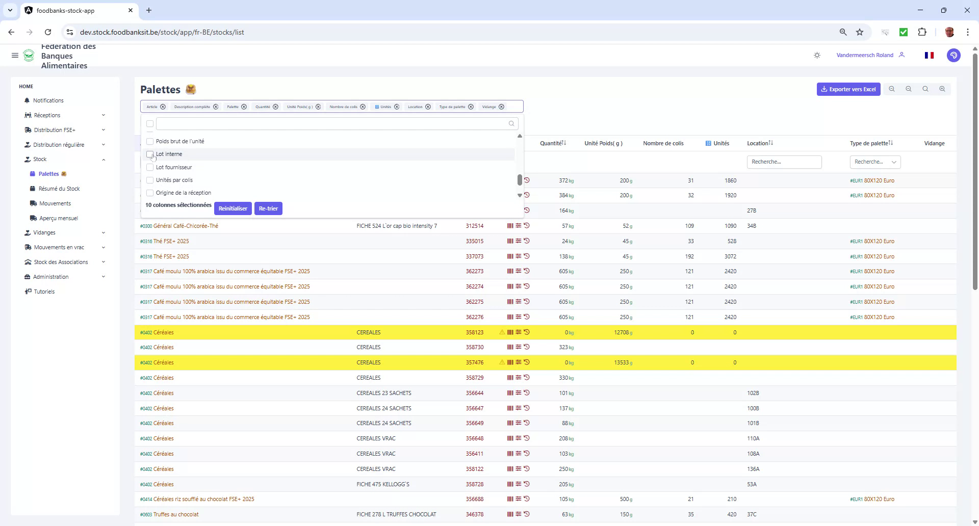Click the search magnifier icon near Exporter
The height and width of the screenshot is (526, 979).
tap(925, 89)
